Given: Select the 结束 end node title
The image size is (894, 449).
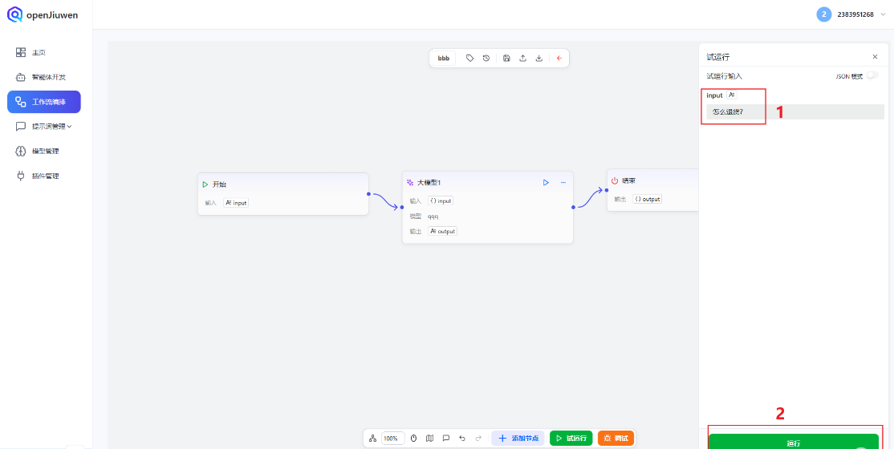Looking at the screenshot, I should tap(628, 180).
